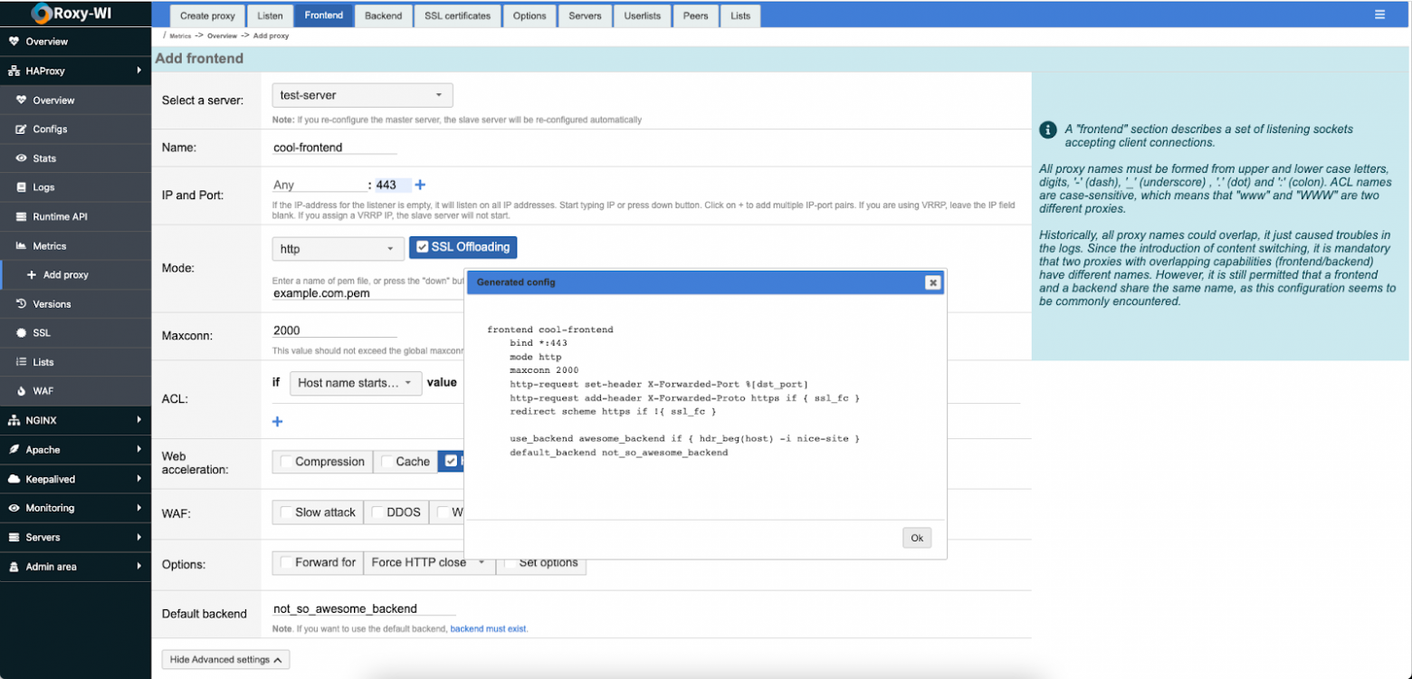Switch to the Listen tab
The image size is (1412, 679).
coord(270,15)
